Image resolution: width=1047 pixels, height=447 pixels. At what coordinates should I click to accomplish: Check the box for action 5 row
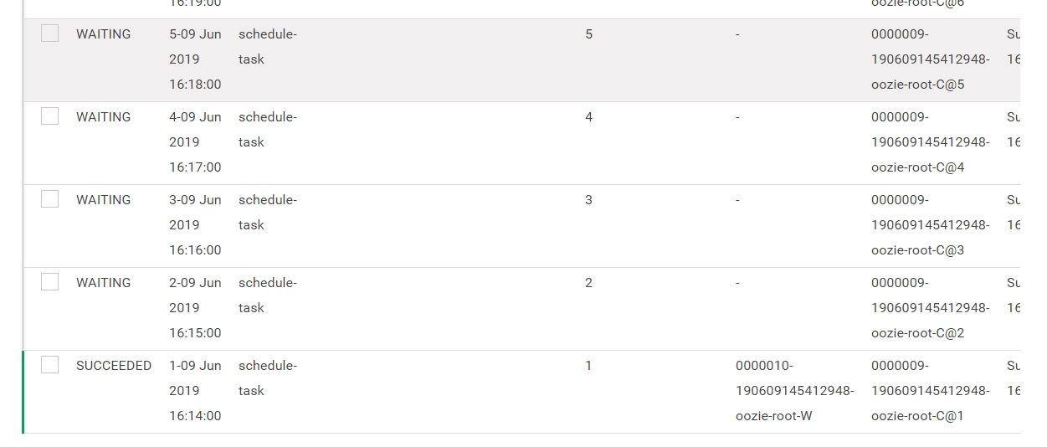tap(50, 33)
